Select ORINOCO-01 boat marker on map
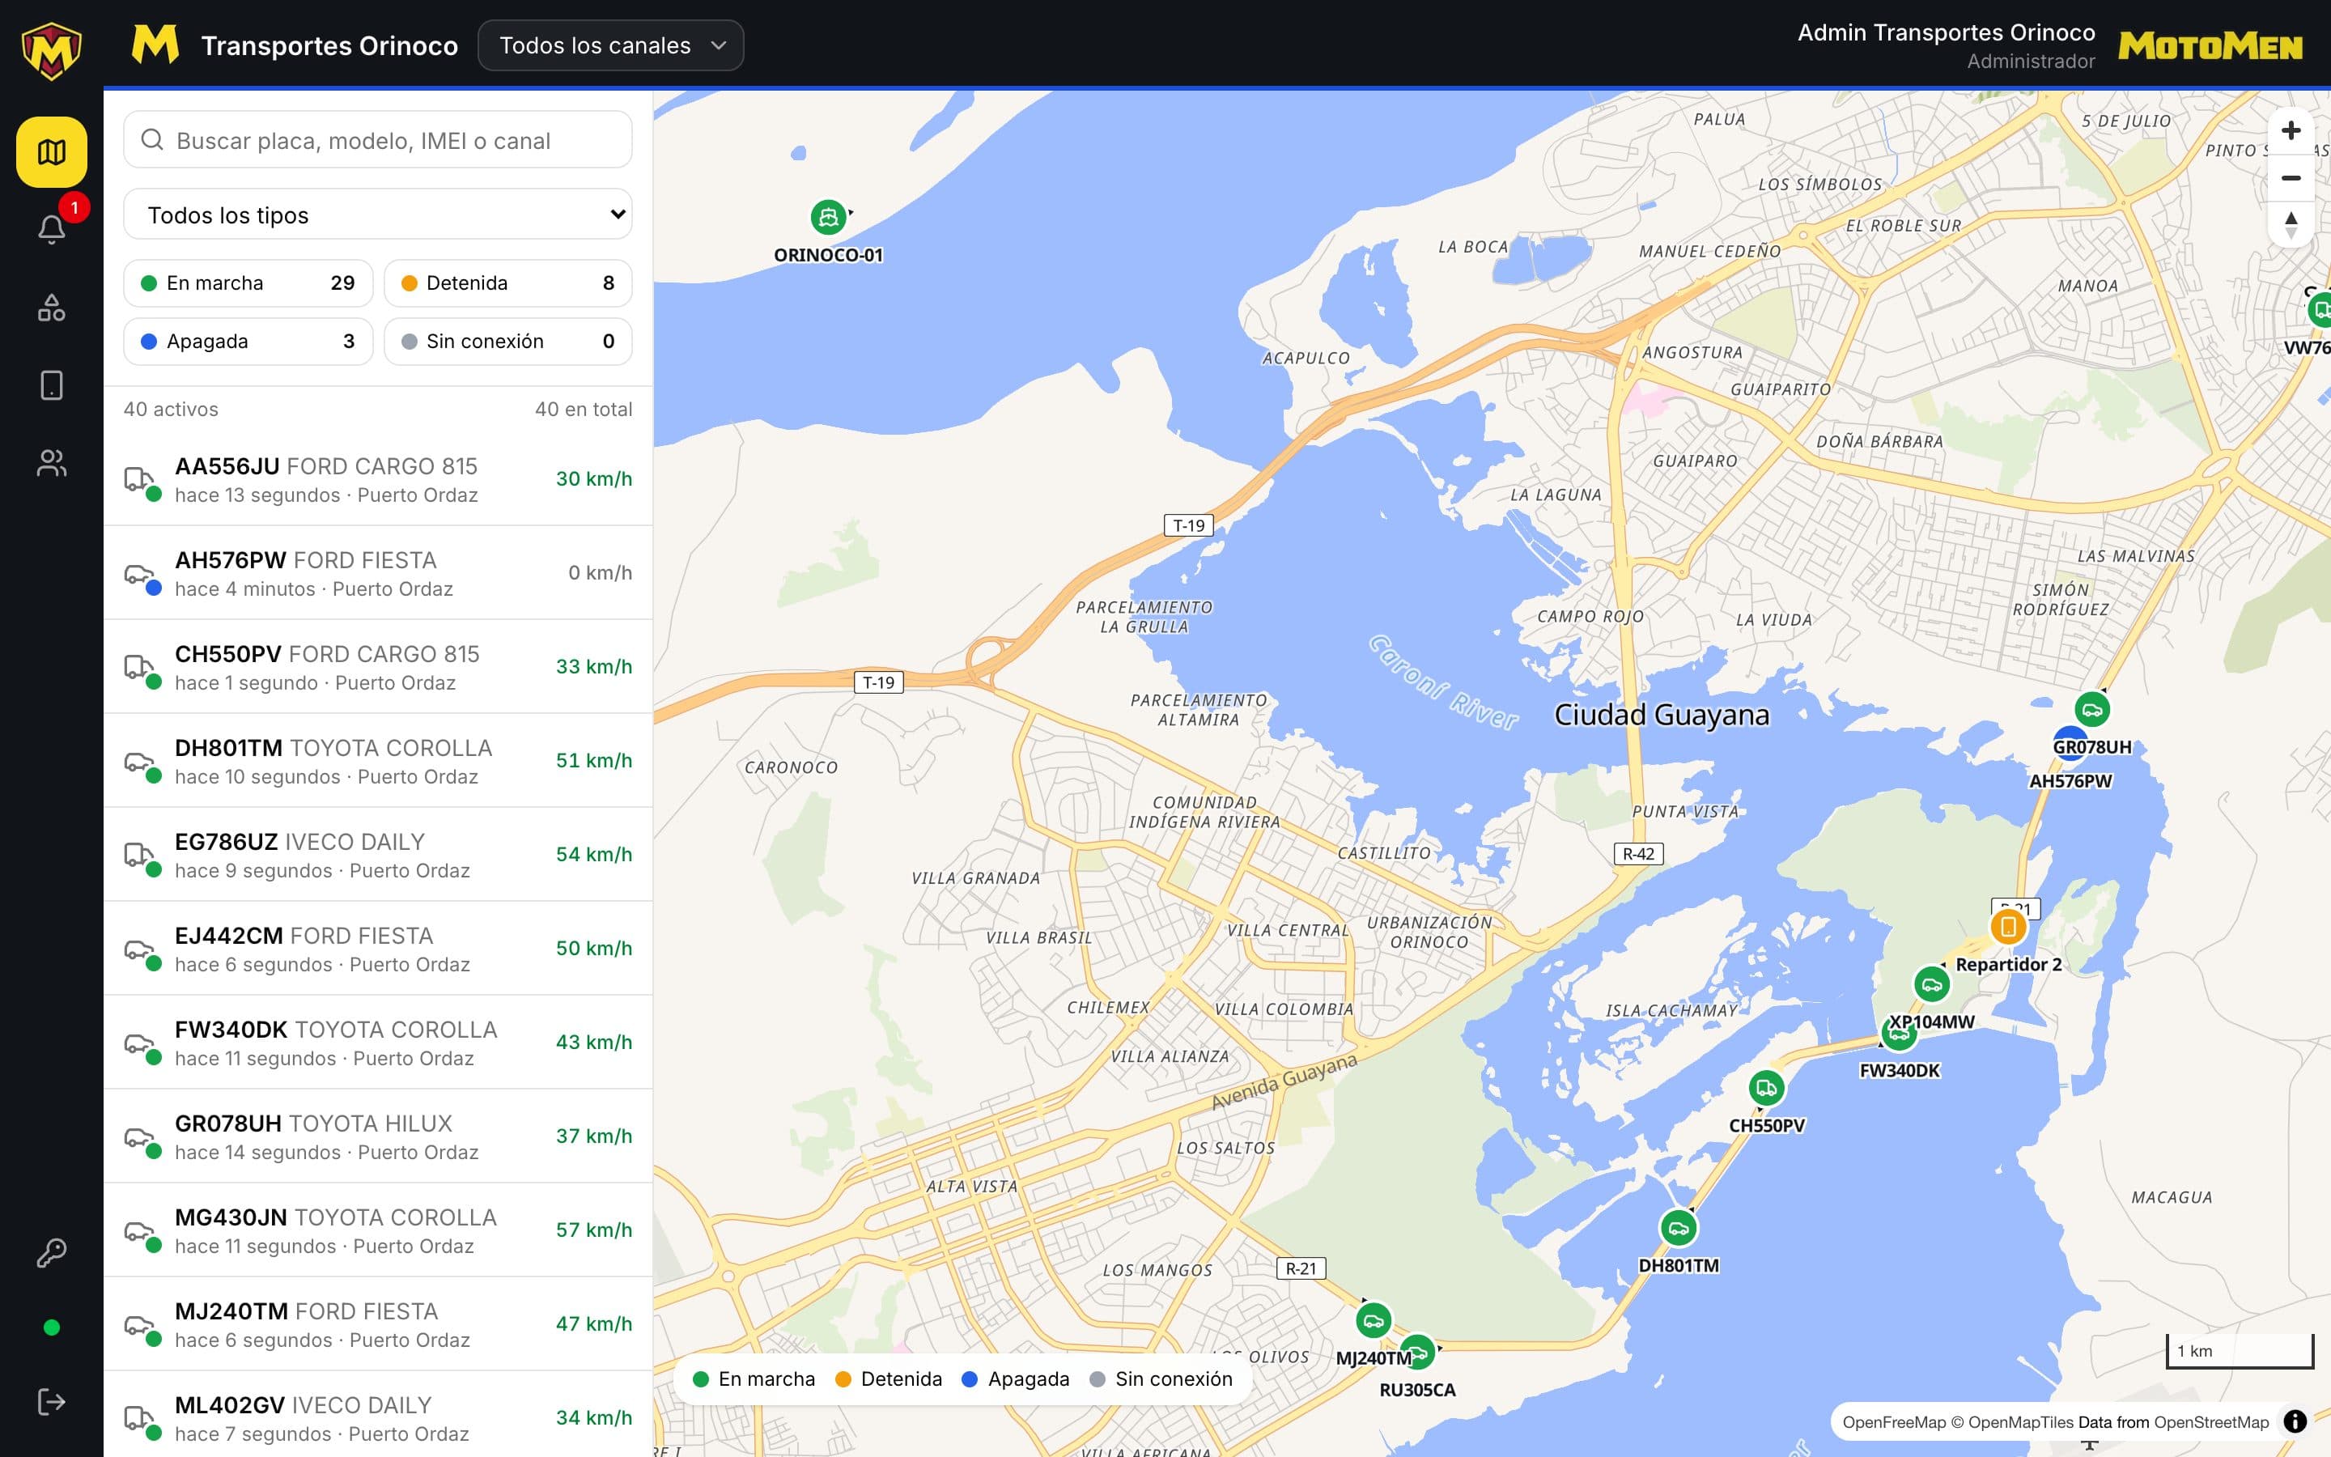 828,218
